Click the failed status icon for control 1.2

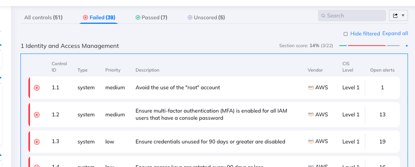coord(37,115)
